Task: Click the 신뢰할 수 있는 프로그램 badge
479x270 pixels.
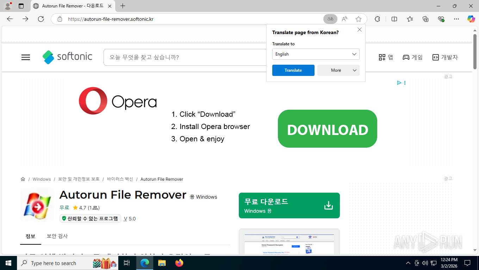Action: click(90, 219)
